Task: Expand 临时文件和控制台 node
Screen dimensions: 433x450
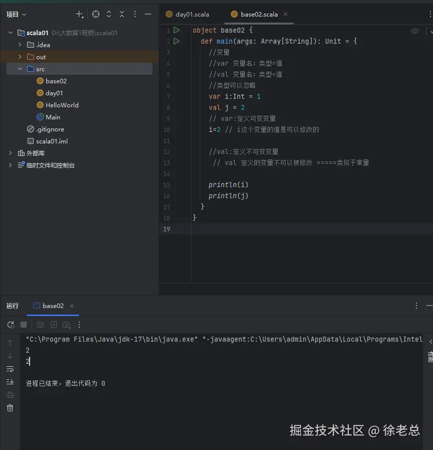Action: [x=11, y=166]
